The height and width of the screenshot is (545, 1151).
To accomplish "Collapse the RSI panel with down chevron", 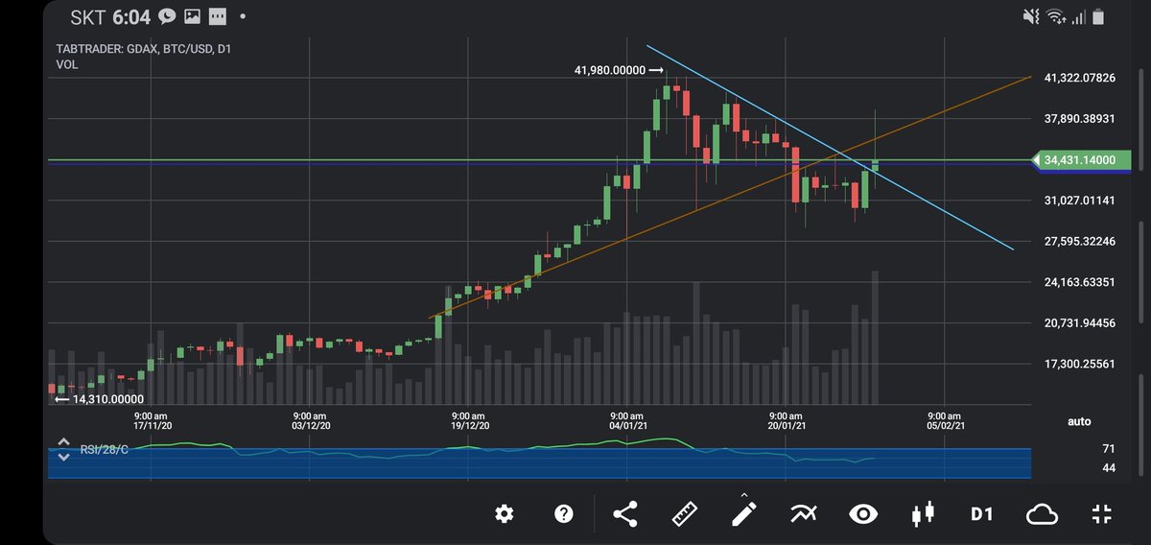I will (x=63, y=457).
